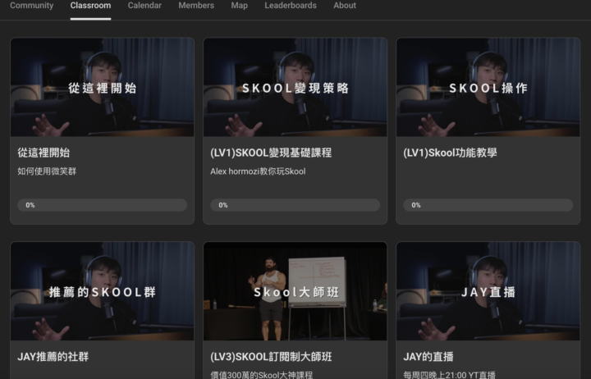Open the About tab
Image resolution: width=591 pixels, height=379 pixels.
[x=345, y=6]
